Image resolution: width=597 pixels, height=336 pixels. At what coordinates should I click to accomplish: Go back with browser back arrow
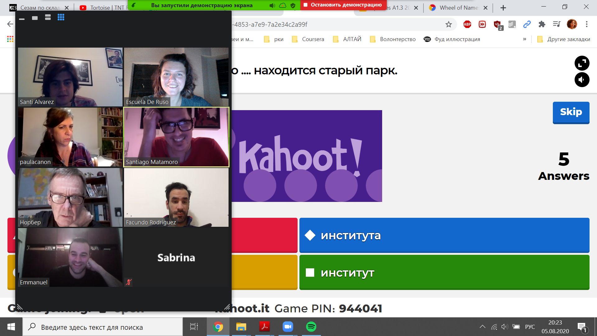(x=10, y=24)
